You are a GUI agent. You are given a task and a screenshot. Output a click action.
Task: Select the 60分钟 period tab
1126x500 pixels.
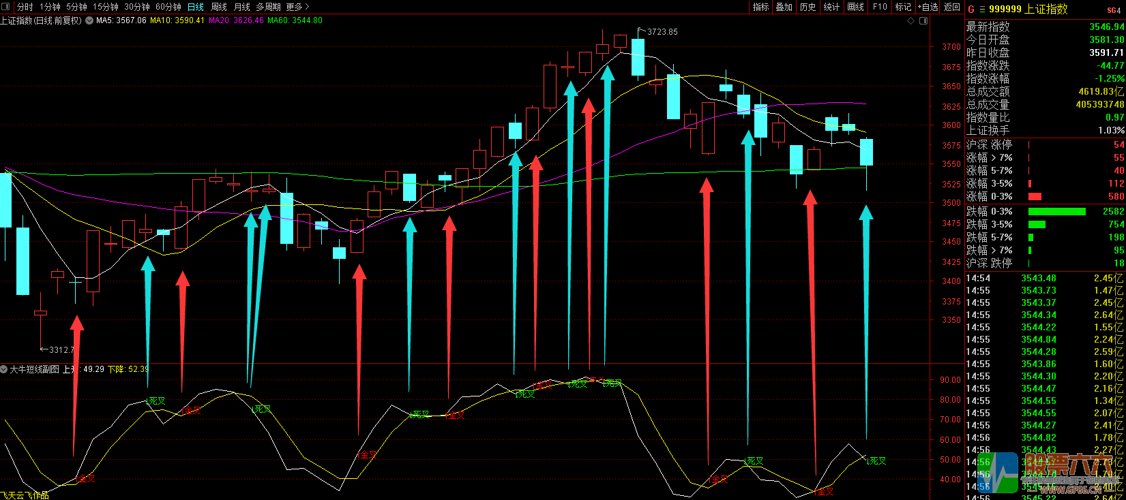(168, 7)
